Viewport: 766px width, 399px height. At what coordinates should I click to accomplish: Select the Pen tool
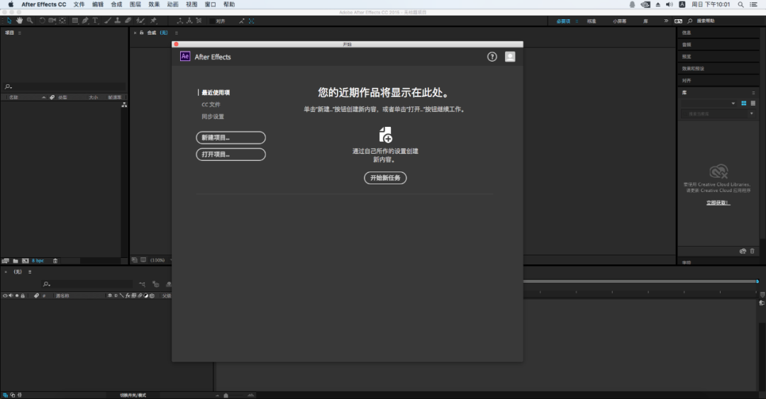pyautogui.click(x=85, y=21)
